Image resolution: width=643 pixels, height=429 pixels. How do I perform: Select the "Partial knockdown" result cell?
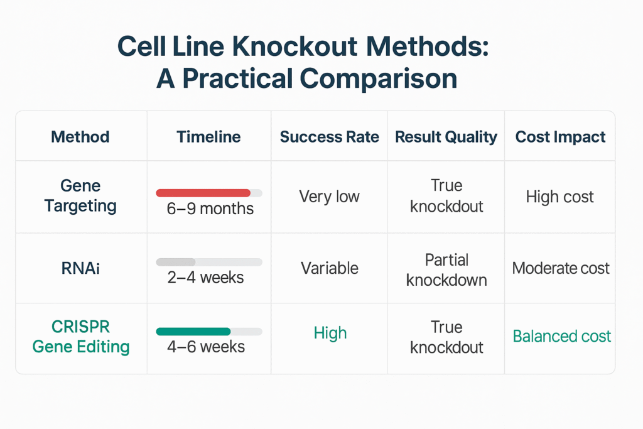click(x=446, y=269)
